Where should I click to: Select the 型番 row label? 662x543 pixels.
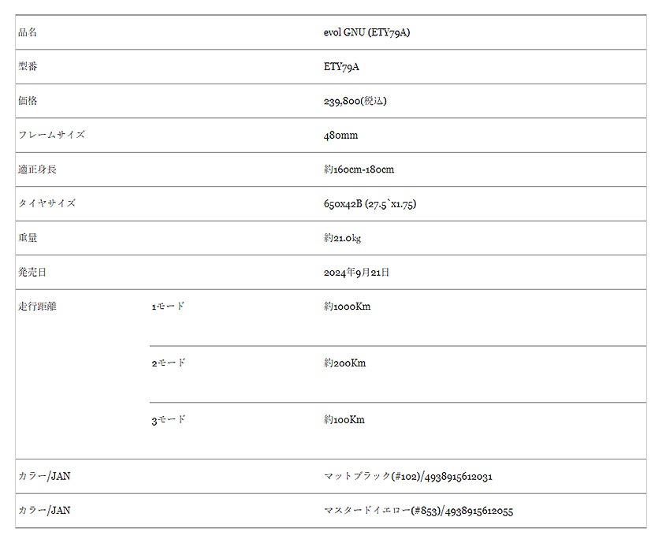click(28, 67)
